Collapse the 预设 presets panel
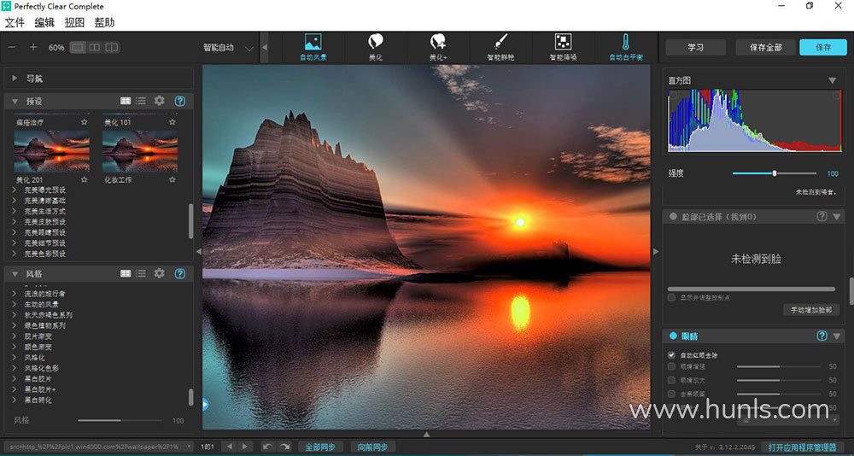 (15, 102)
